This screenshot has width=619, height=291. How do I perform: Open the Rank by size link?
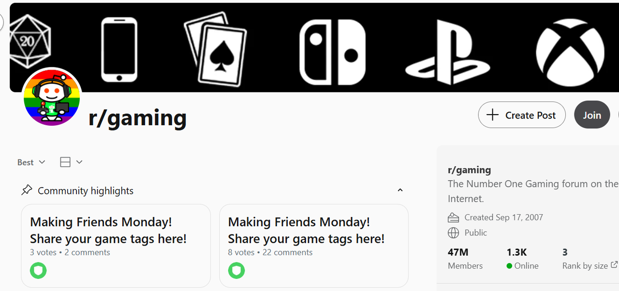585,266
